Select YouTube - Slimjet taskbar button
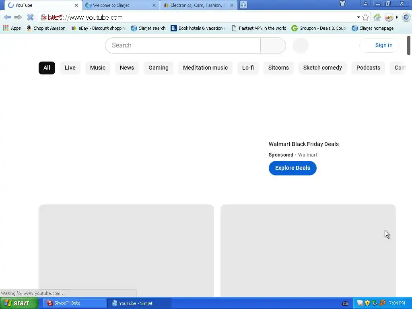 (x=139, y=303)
